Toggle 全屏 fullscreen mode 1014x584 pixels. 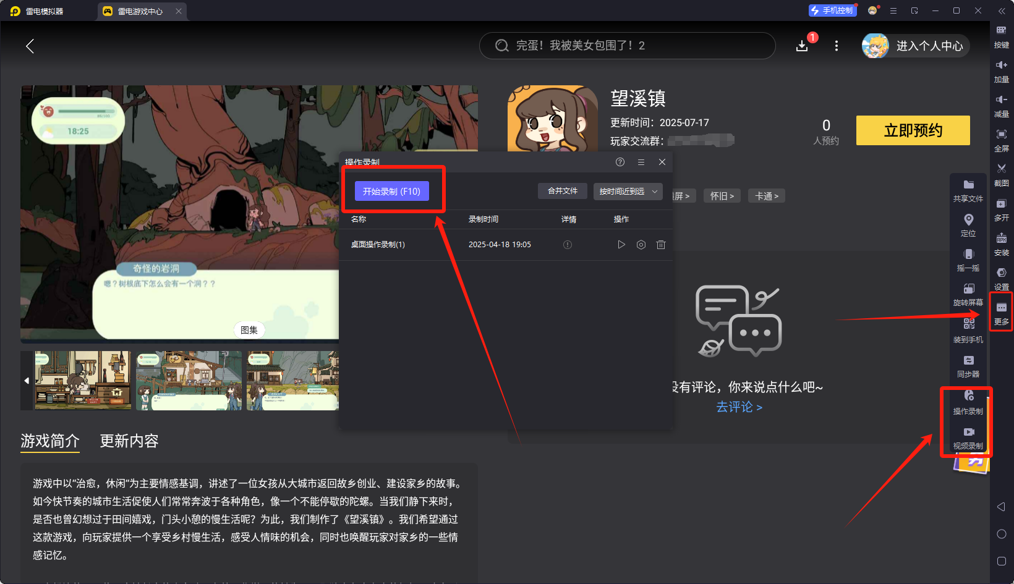coord(1002,141)
